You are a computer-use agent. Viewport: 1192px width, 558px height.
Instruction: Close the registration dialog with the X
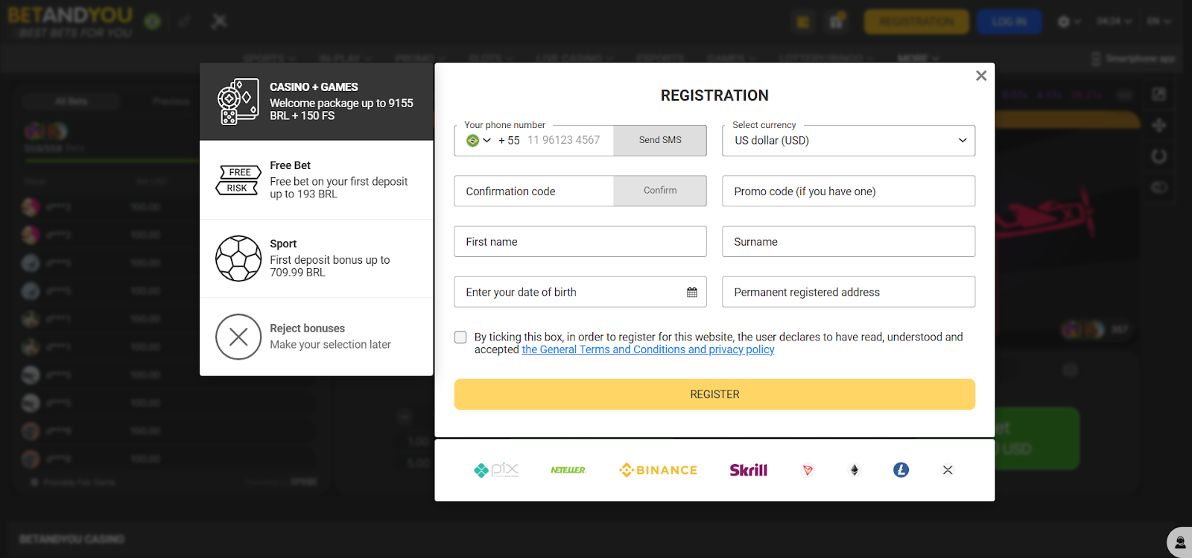coord(981,75)
